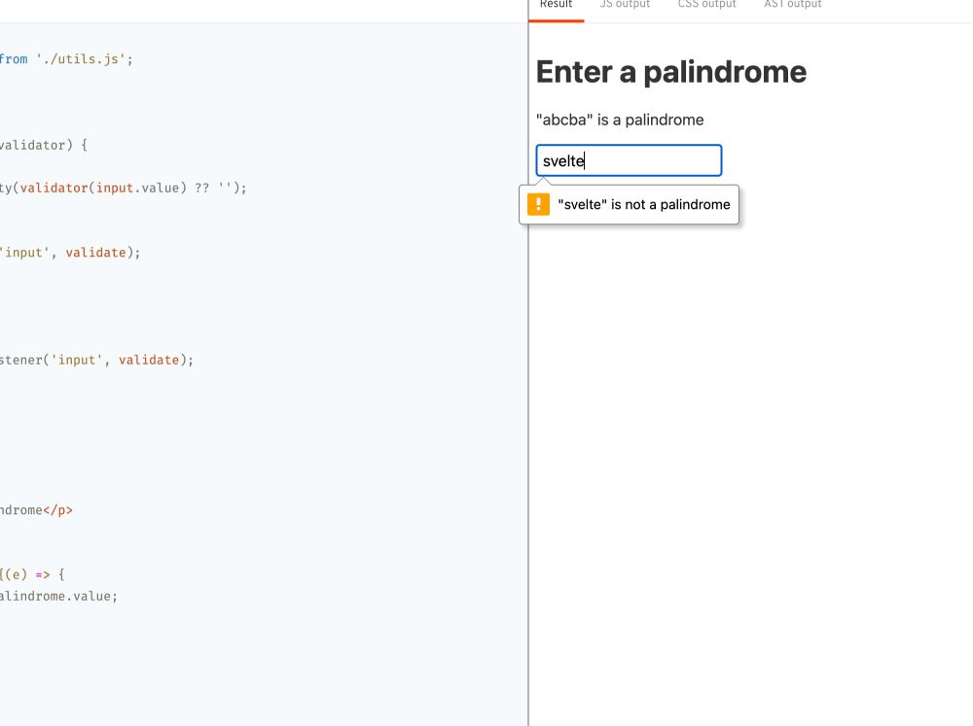Click the (e) => { arrow function line

(32, 574)
